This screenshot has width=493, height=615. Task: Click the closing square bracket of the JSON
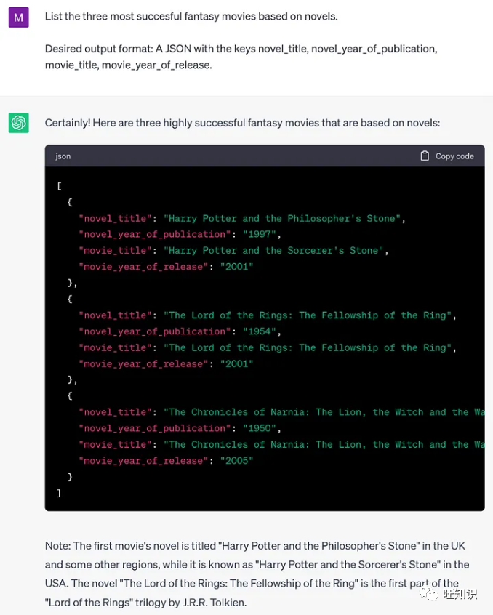[59, 493]
